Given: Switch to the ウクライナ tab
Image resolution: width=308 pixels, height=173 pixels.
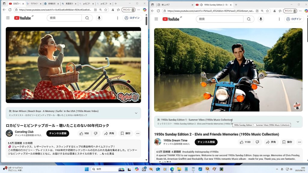Looking at the screenshot, I should click(34, 4).
